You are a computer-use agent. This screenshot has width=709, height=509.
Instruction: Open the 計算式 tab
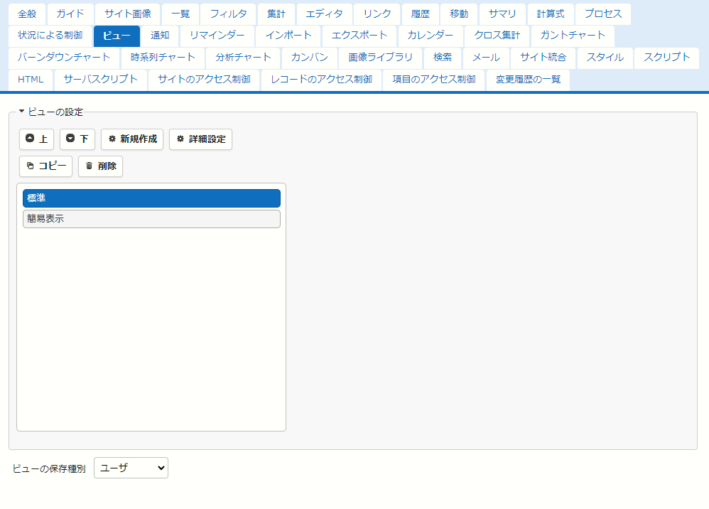pos(551,14)
